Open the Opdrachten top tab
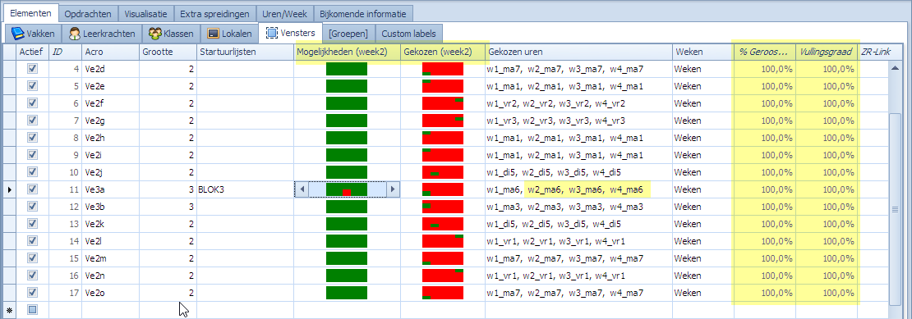The image size is (912, 319). click(88, 13)
